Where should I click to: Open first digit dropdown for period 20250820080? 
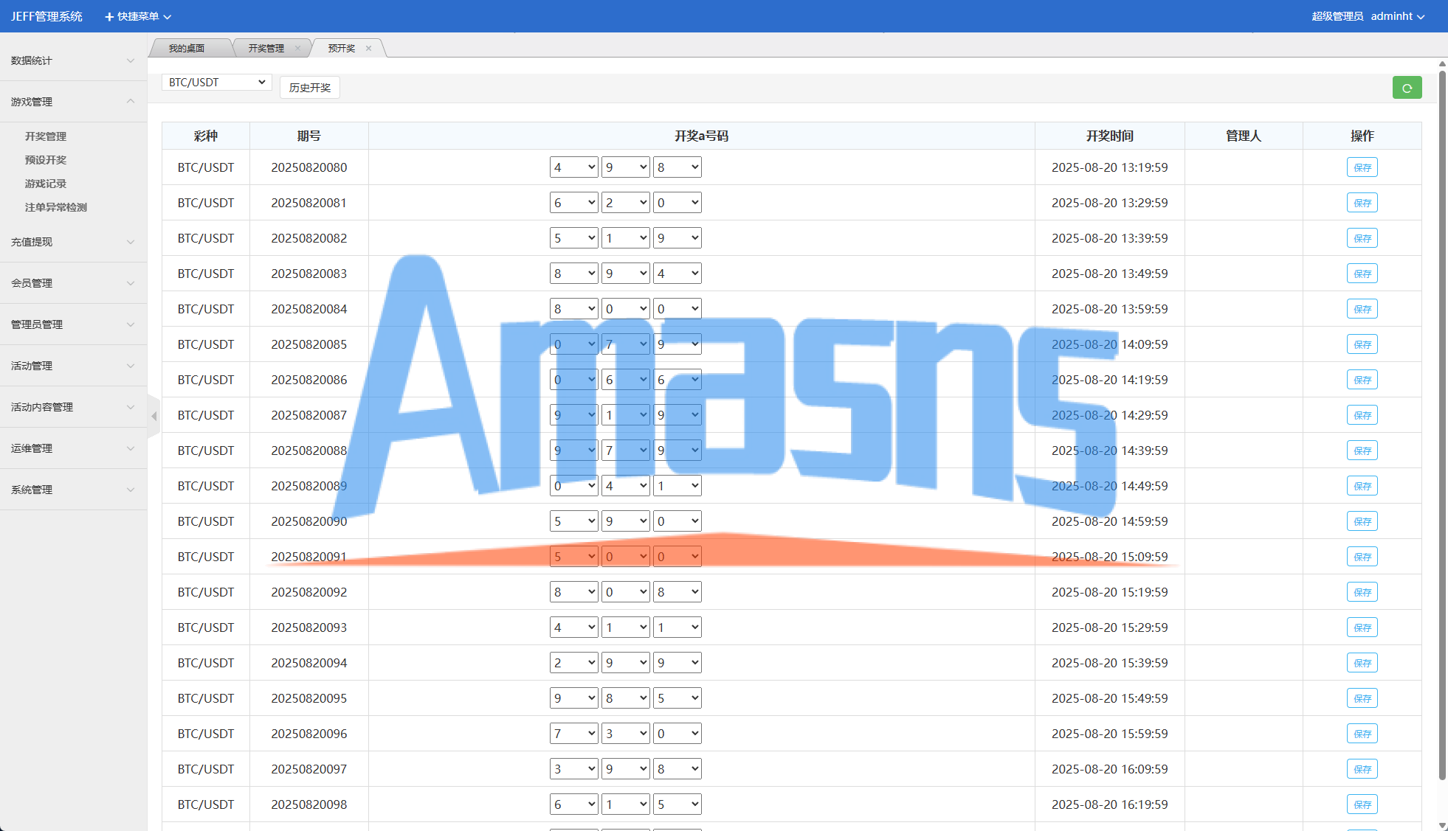(x=573, y=167)
